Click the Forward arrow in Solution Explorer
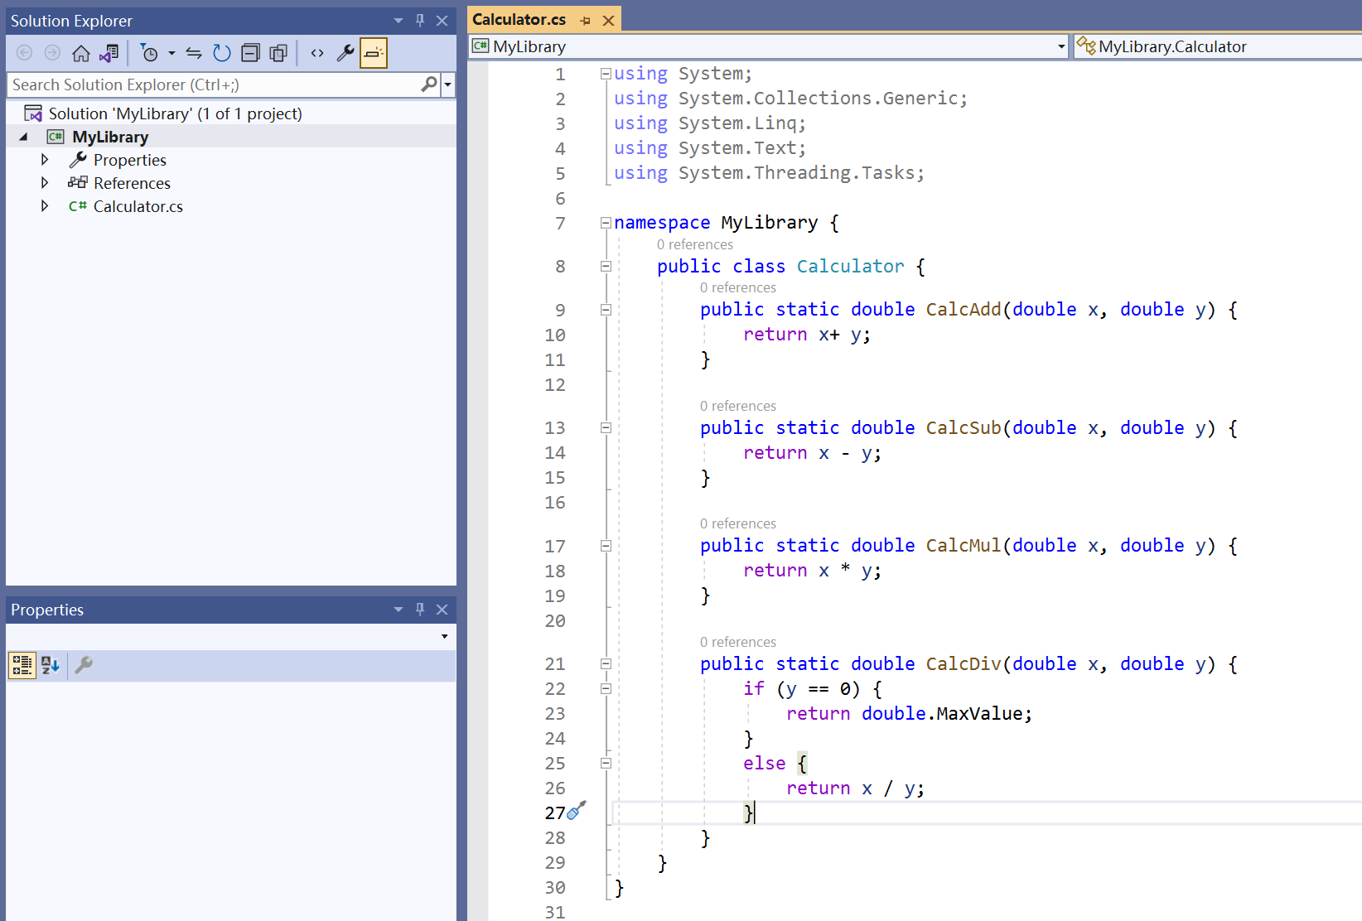This screenshot has width=1362, height=921. tap(52, 54)
